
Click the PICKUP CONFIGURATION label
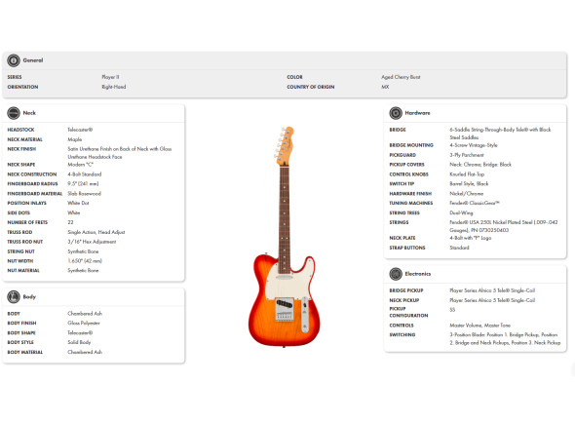click(x=408, y=312)
